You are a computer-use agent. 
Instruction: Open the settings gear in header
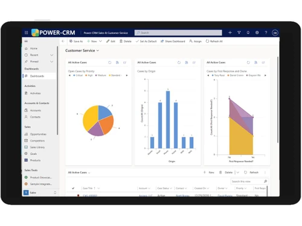pyautogui.click(x=257, y=33)
